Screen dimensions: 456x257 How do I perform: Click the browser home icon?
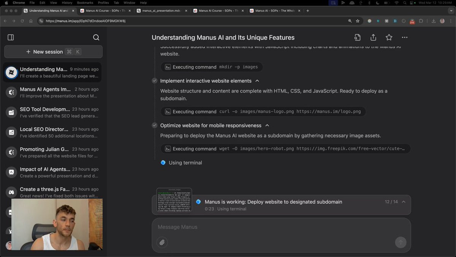tap(31, 21)
